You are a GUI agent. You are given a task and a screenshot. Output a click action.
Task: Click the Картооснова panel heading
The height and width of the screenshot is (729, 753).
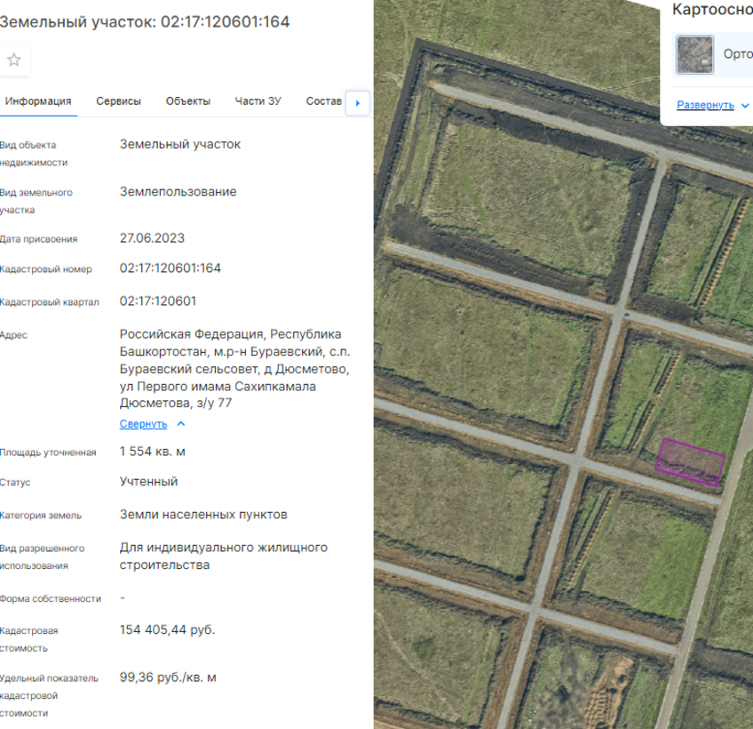click(x=712, y=10)
